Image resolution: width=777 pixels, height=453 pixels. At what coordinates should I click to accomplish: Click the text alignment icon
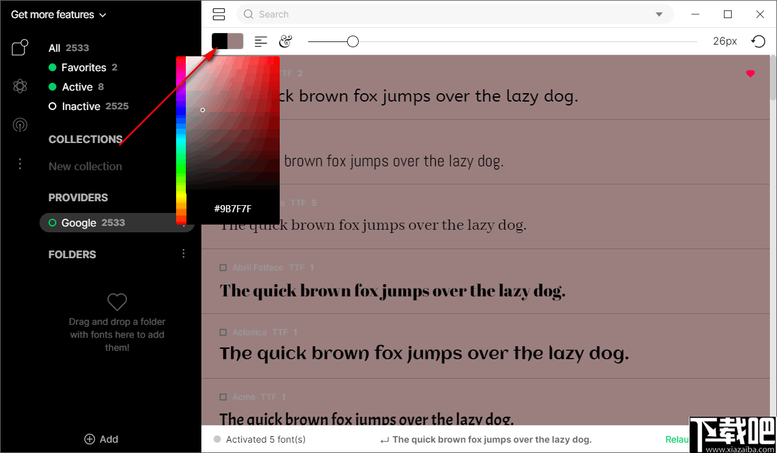point(261,41)
